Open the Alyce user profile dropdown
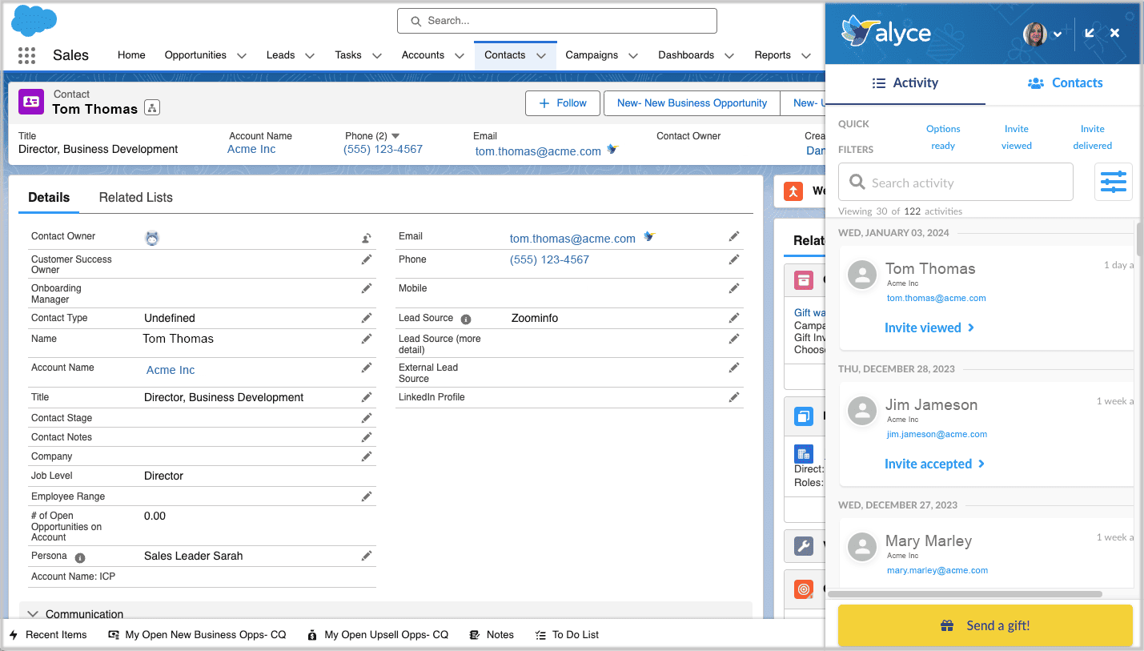This screenshot has height=651, width=1144. point(1058,34)
